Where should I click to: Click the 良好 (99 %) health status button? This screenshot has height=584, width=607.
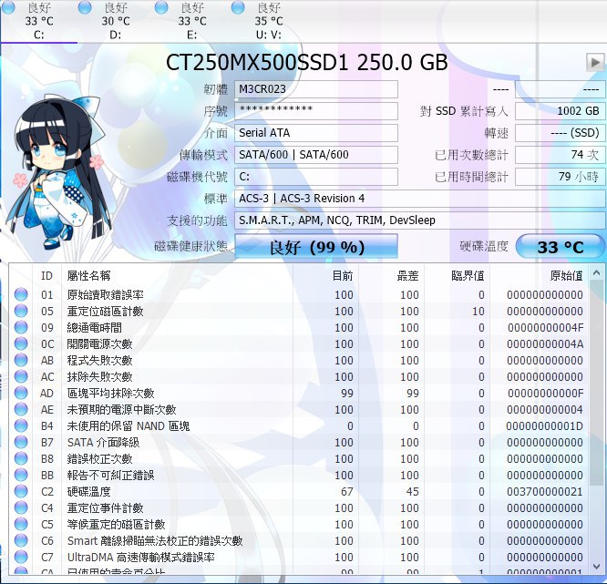coord(316,247)
